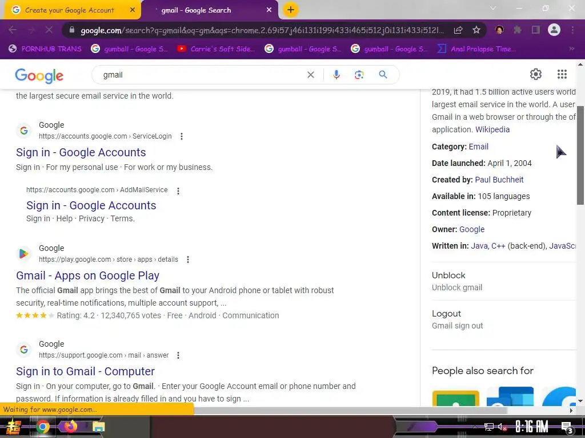
Task: Open the Chrome extensions puzzle icon
Action: click(x=517, y=30)
